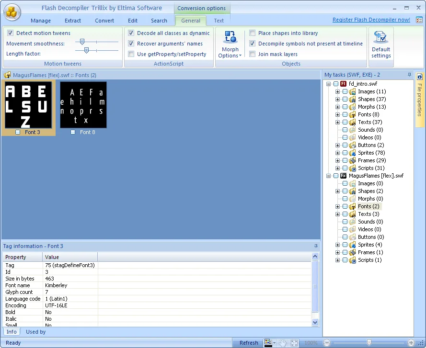
Task: Click the golden application orb button
Action: click(x=12, y=12)
